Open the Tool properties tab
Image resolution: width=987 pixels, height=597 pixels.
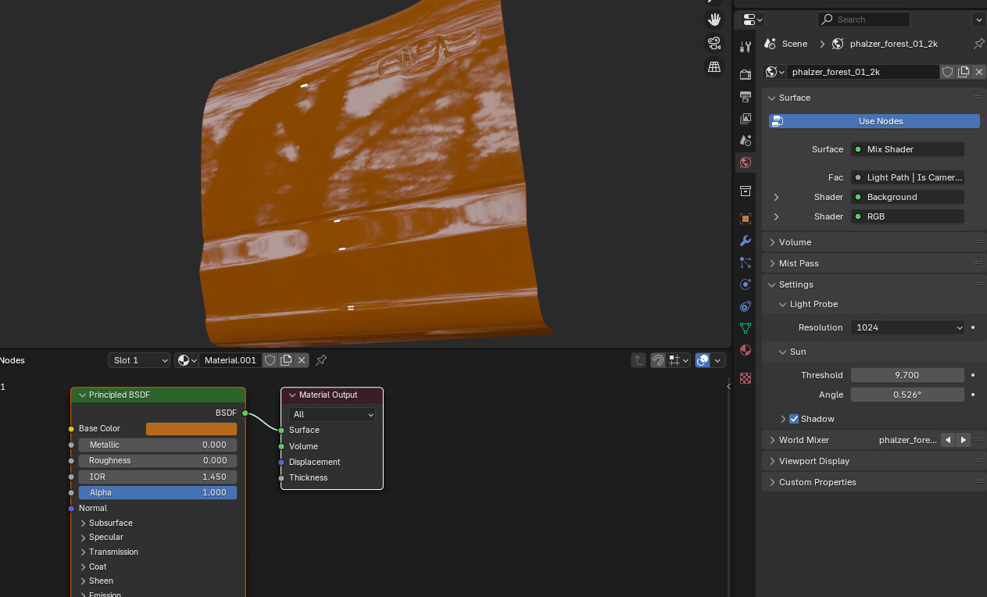(746, 47)
